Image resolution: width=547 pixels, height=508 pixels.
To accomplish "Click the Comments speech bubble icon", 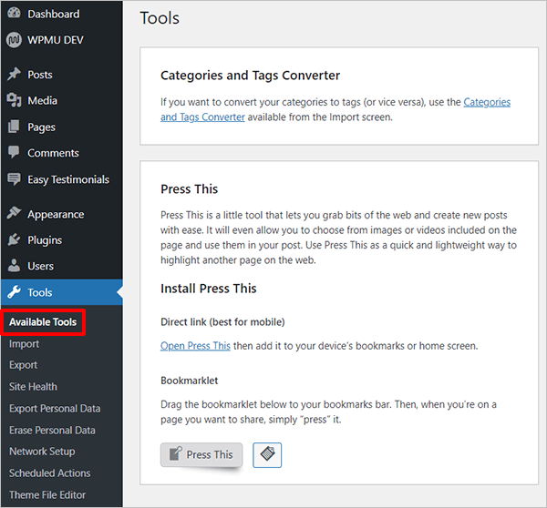I will tap(14, 153).
